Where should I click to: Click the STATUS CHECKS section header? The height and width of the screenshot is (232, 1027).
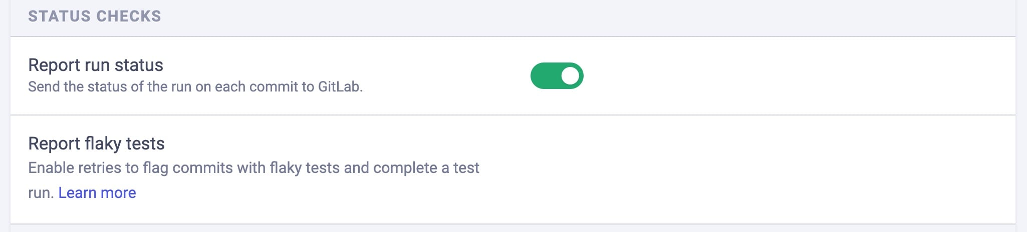click(x=95, y=16)
